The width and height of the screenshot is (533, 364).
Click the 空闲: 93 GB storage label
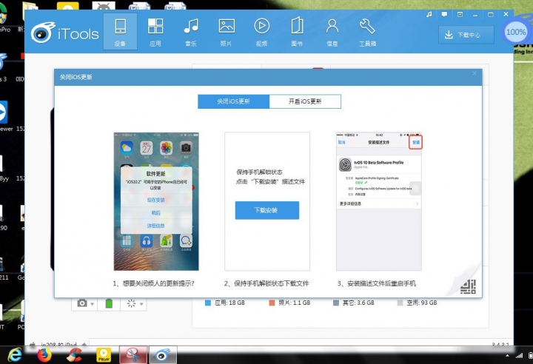tap(422, 303)
